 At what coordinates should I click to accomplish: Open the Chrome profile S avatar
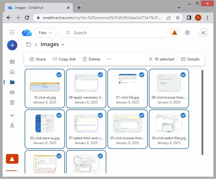[x=198, y=18]
